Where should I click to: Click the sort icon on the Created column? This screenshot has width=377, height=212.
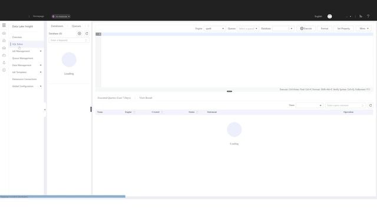162,112
